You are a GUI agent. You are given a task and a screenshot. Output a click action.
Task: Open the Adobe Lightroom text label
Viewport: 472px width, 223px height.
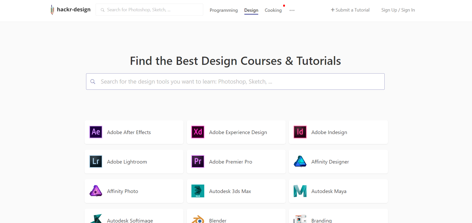point(127,162)
